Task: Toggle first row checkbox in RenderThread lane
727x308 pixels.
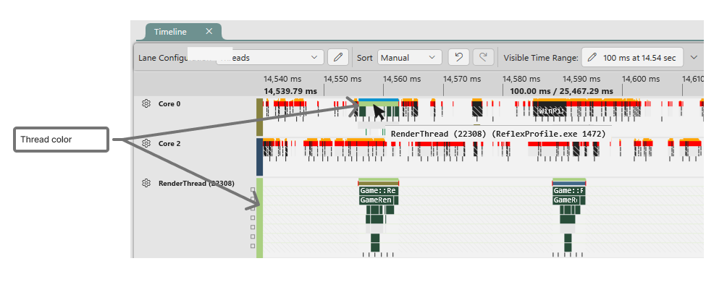Action: [253, 190]
